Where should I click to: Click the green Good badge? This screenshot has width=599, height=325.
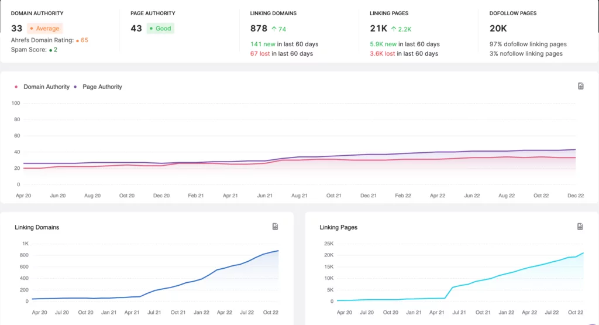click(x=160, y=28)
